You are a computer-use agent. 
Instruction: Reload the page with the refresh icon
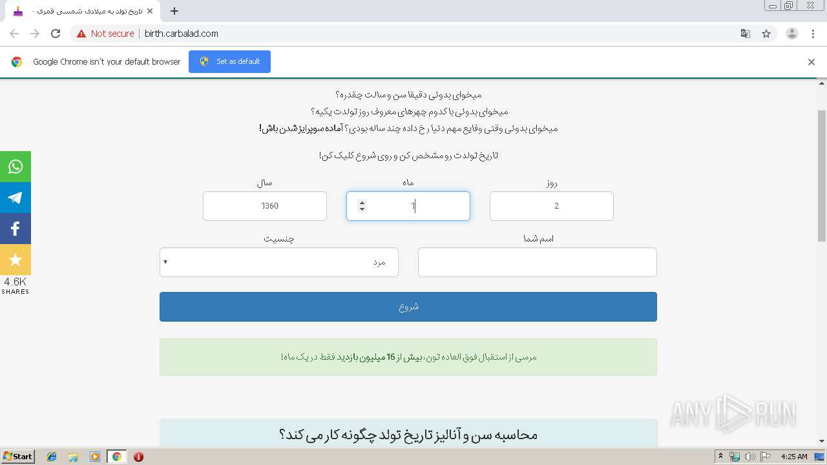[x=56, y=34]
